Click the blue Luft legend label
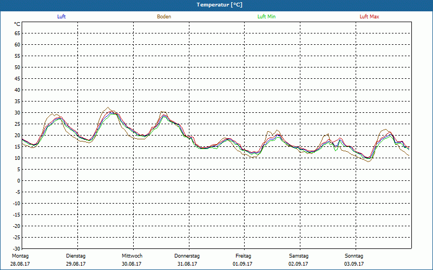Viewport: 433px width, 270px height. coord(61,17)
